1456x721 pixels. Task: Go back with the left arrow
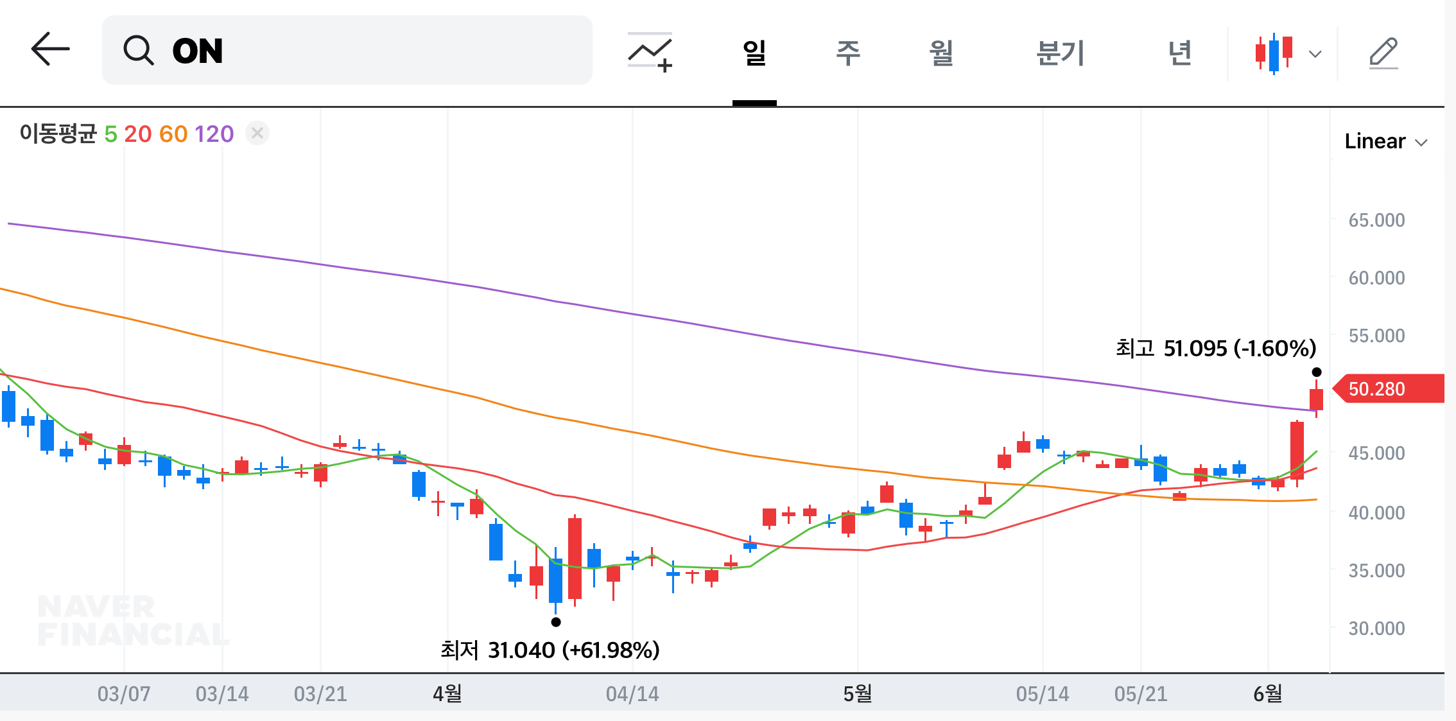tap(50, 49)
